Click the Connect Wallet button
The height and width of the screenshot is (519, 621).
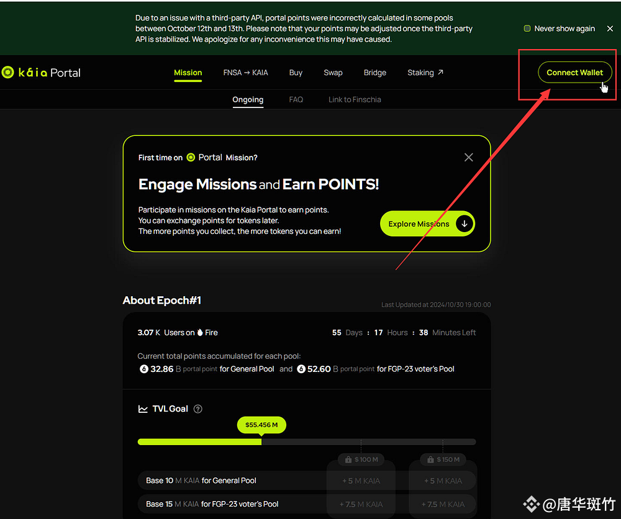tap(574, 73)
